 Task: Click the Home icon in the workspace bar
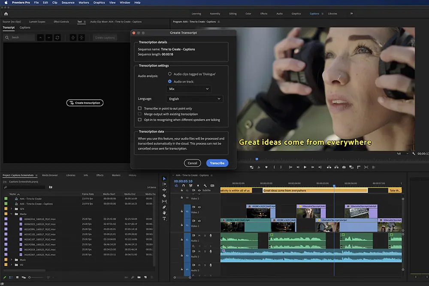[x=6, y=14]
